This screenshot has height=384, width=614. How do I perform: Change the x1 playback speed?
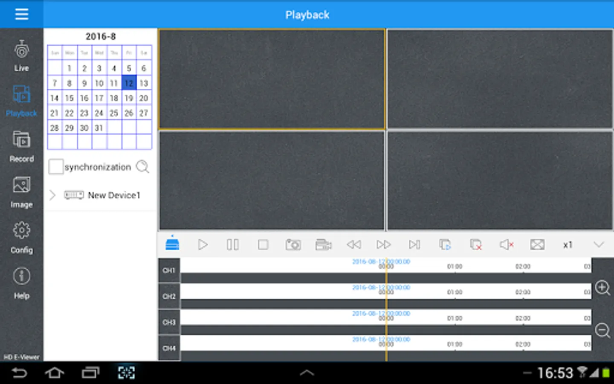click(568, 245)
